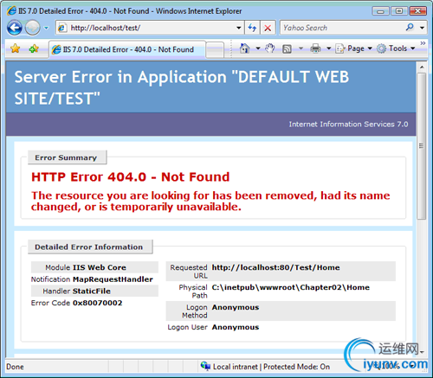
Task: Add to Favorites with the star-plus icon
Action: point(34,48)
